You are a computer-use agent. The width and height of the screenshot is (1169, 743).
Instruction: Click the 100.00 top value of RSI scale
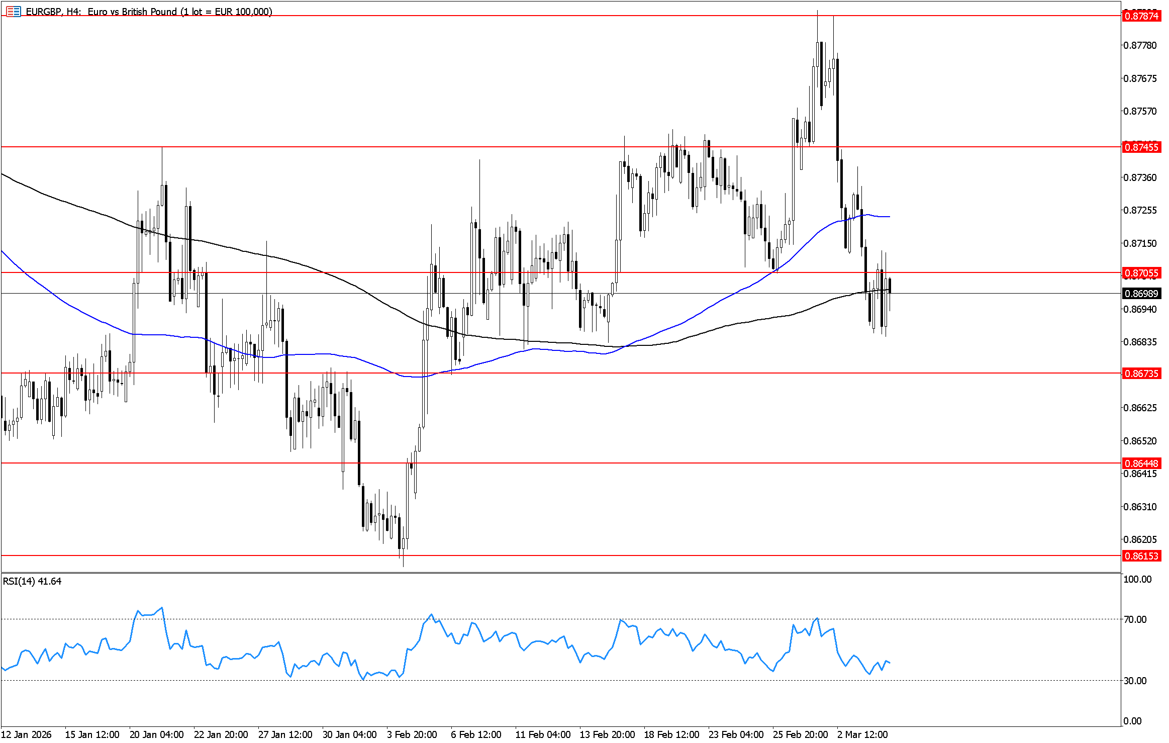click(1137, 579)
